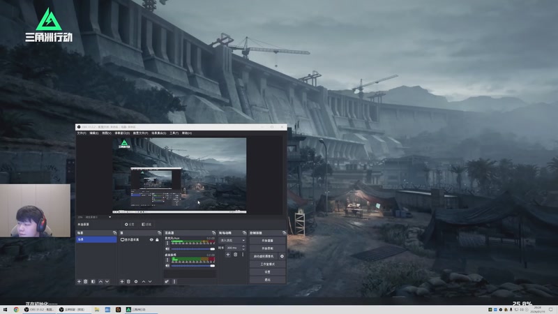Image resolution: width=558 pixels, height=314 pixels.
Task: Open the 场景集合(S) menu in OBS
Action: click(159, 133)
